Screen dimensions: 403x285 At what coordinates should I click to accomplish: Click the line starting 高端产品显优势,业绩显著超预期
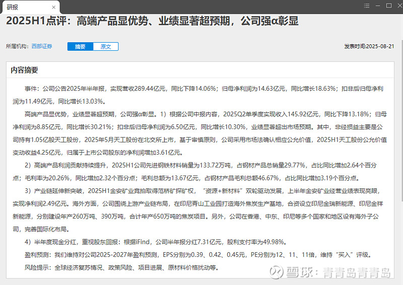click(206, 114)
